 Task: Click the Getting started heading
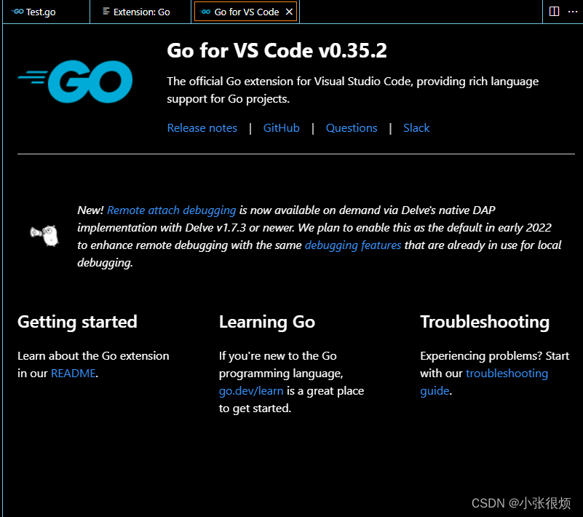pyautogui.click(x=77, y=322)
